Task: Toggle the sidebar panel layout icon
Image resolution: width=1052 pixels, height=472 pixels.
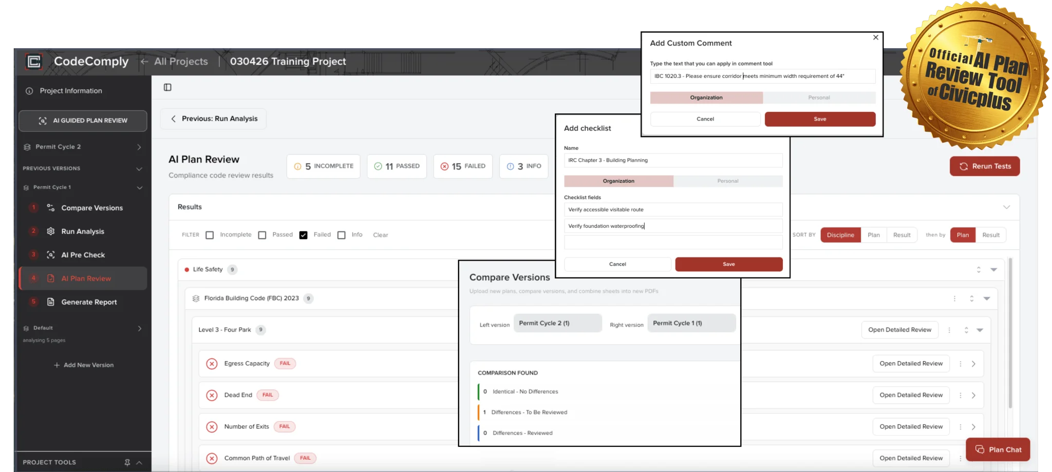Action: click(167, 87)
